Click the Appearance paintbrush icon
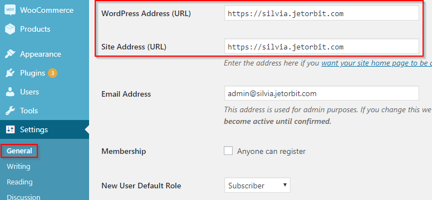Screen dimensions: 432x200 pyautogui.click(x=10, y=54)
